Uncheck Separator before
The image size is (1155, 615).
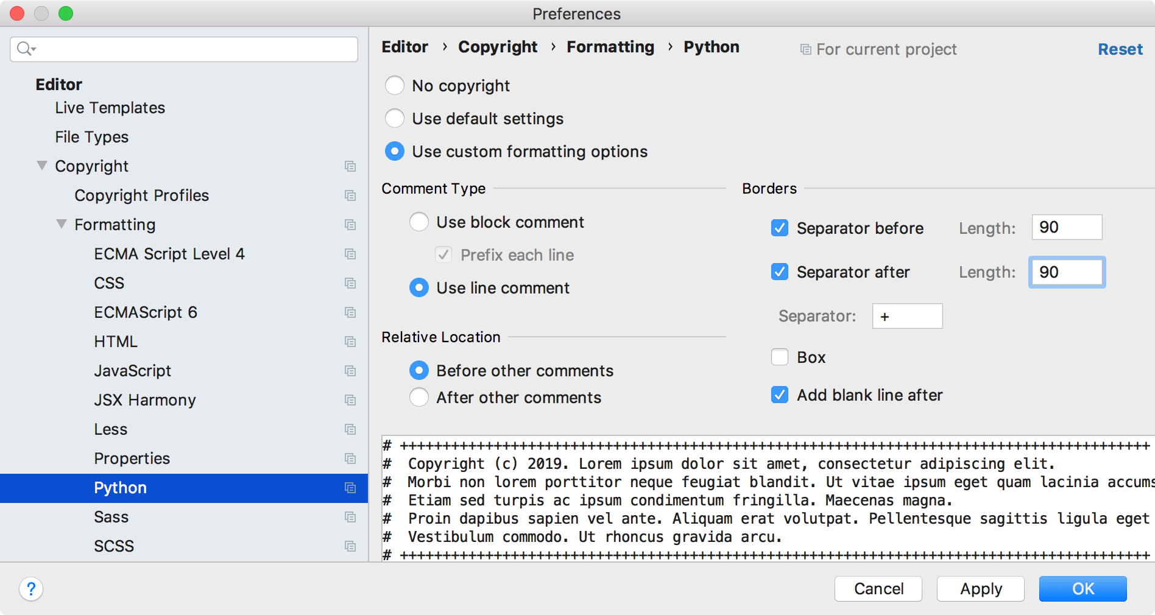[x=779, y=228]
